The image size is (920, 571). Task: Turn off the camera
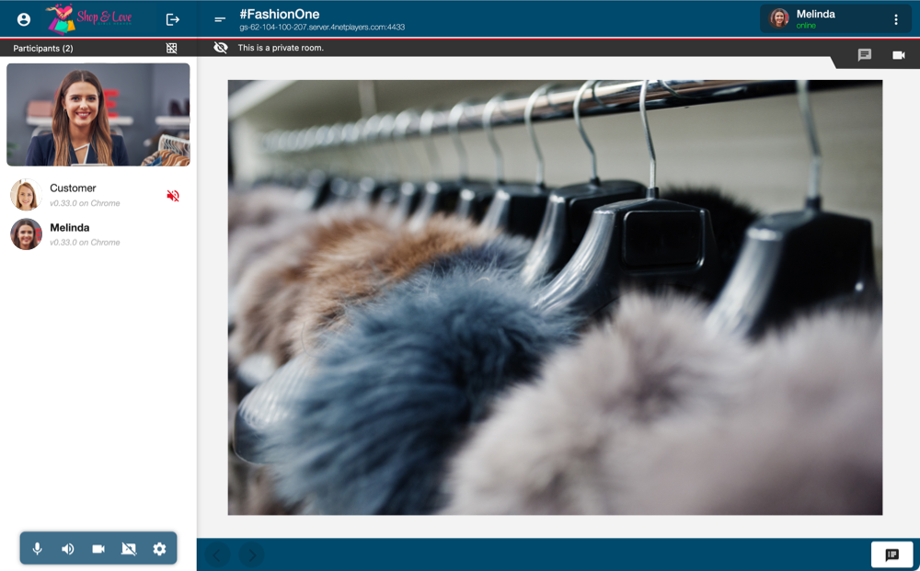pos(98,549)
